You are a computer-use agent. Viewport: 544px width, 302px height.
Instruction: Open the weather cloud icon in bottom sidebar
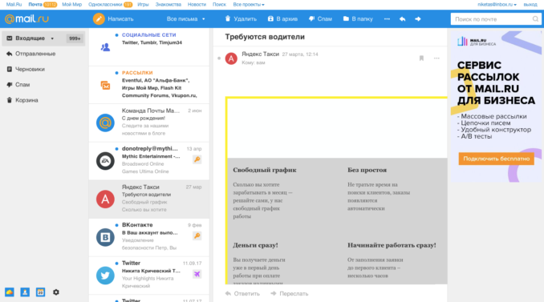tap(10, 292)
